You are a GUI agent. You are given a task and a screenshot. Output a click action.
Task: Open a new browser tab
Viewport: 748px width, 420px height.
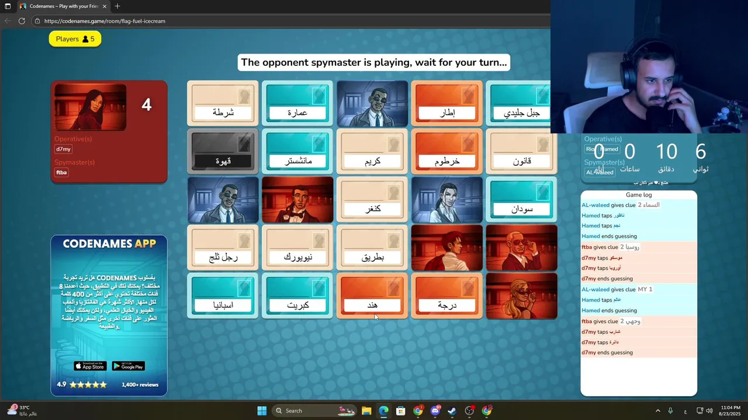pos(117,6)
